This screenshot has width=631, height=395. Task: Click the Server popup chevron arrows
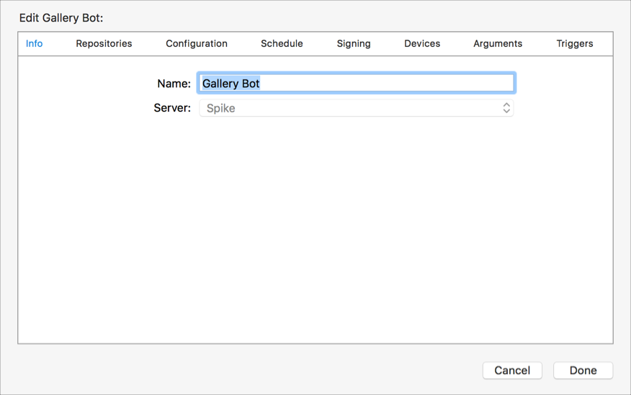point(506,108)
